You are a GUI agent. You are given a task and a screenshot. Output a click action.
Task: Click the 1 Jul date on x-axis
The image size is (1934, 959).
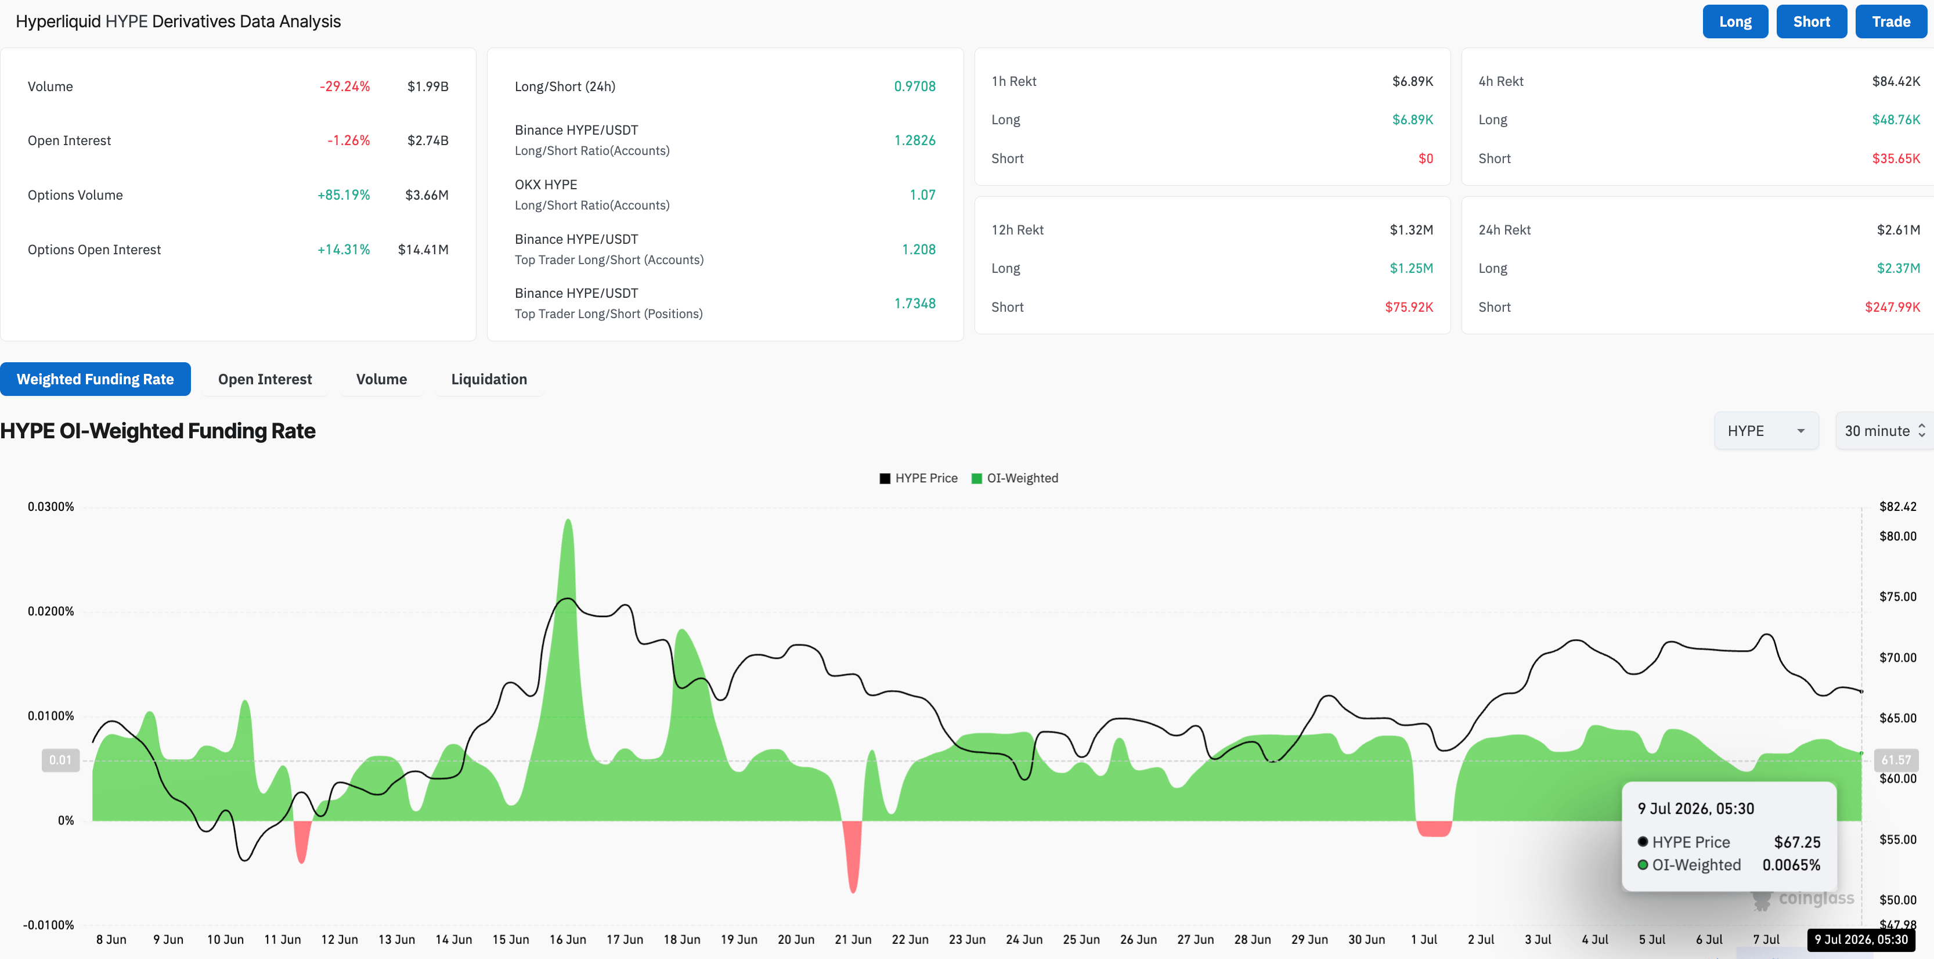pos(1423,939)
